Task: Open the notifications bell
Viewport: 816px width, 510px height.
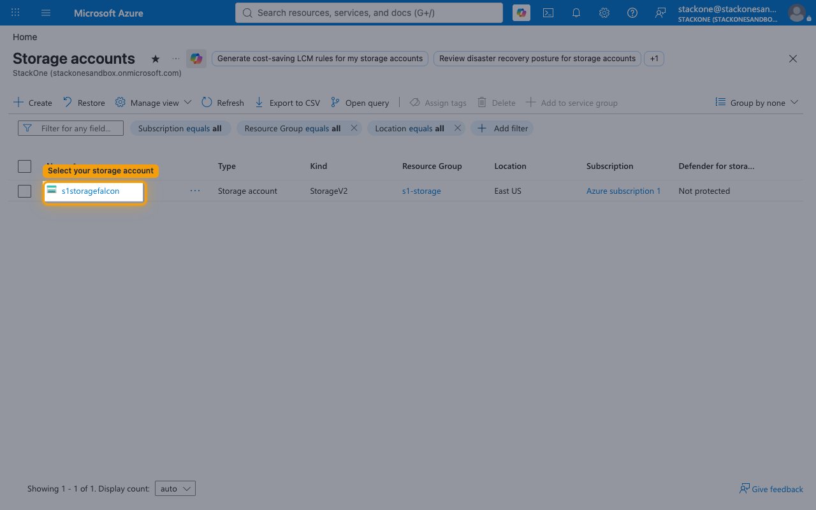Action: (576, 13)
